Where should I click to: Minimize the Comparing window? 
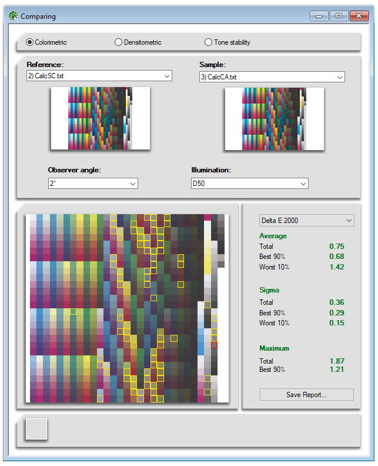[319, 16]
